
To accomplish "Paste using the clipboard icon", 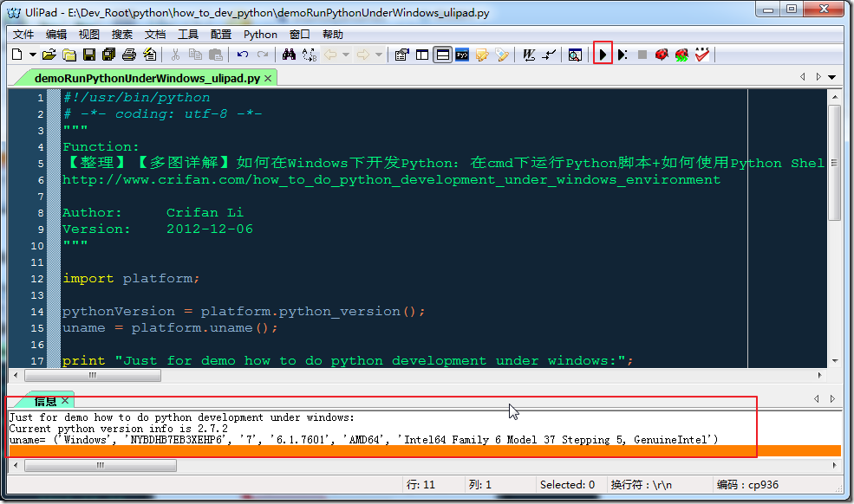I will (216, 55).
